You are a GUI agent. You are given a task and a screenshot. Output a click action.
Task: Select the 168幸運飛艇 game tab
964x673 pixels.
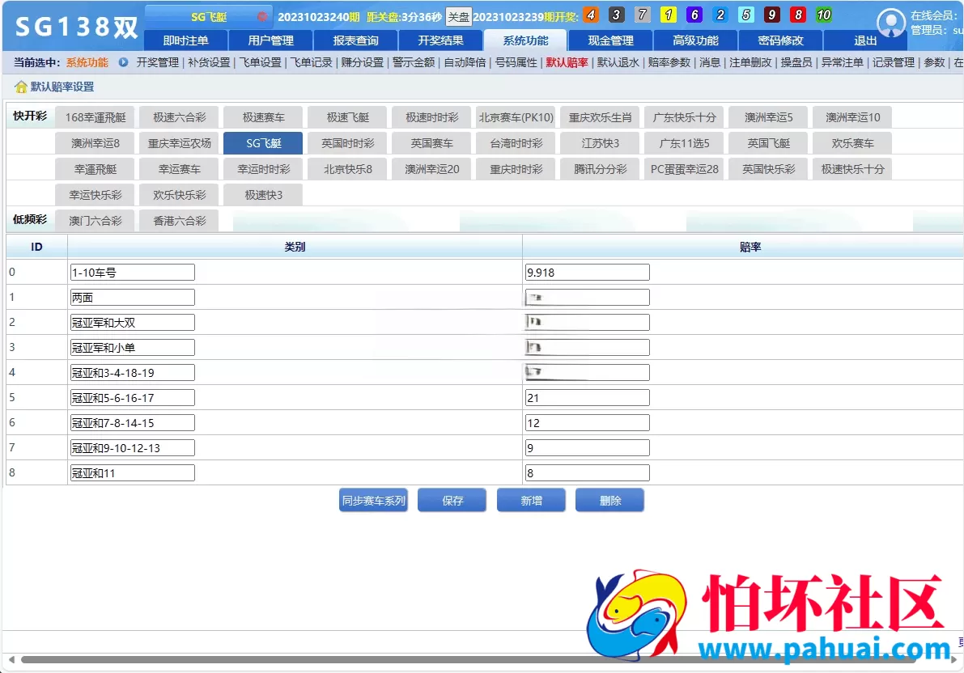point(96,116)
